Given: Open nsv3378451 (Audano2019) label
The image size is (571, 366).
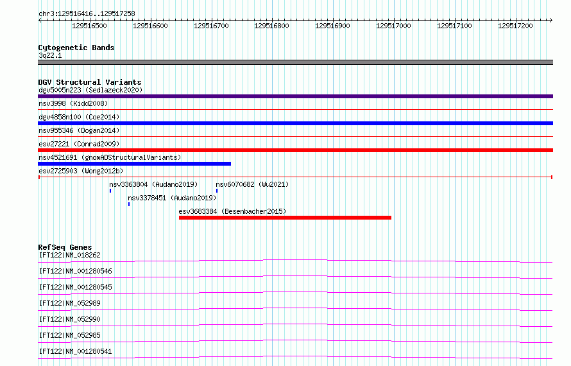Looking at the screenshot, I should [x=172, y=198].
